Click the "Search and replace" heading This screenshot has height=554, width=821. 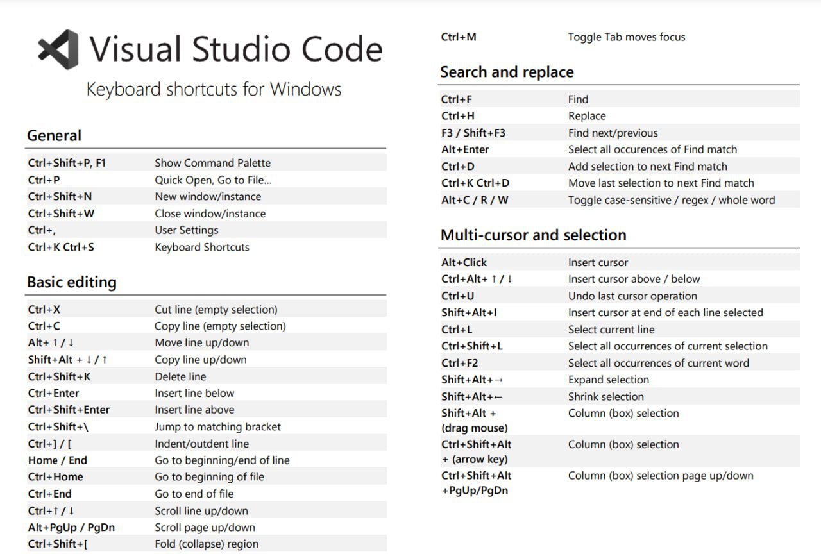tap(507, 72)
